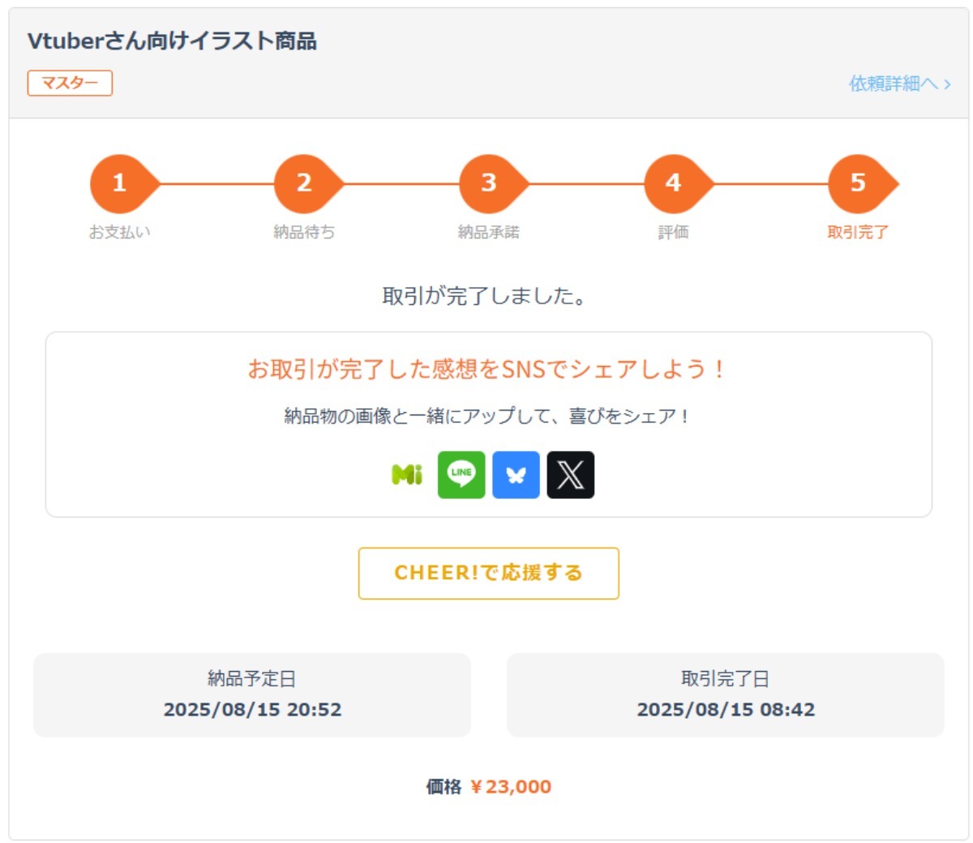Select the 納品予定日 date box
This screenshot has height=843, width=973.
[x=252, y=695]
